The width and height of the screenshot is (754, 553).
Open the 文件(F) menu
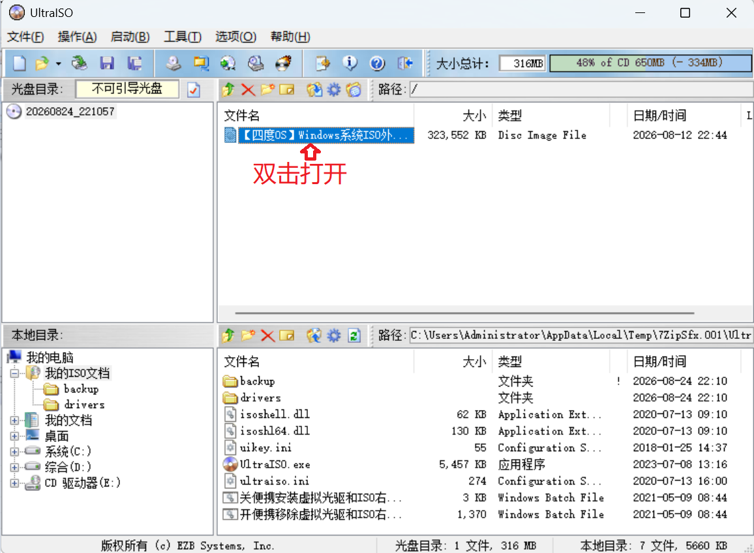point(25,37)
